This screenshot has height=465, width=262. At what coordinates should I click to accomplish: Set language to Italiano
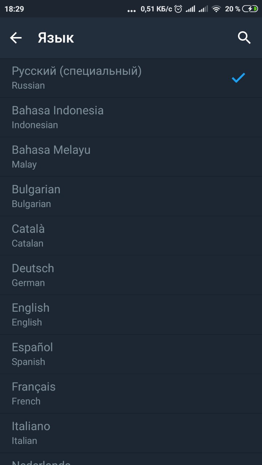click(x=131, y=433)
